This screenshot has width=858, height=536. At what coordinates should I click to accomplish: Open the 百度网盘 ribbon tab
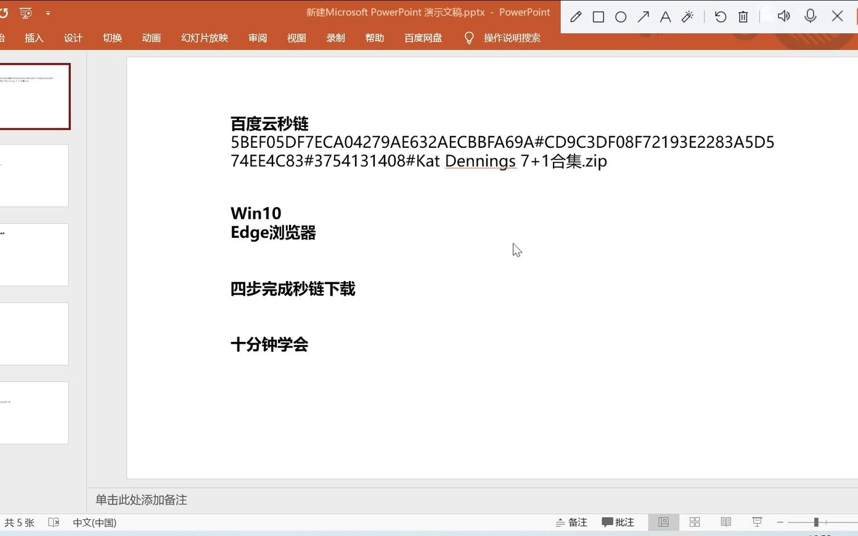pos(423,38)
